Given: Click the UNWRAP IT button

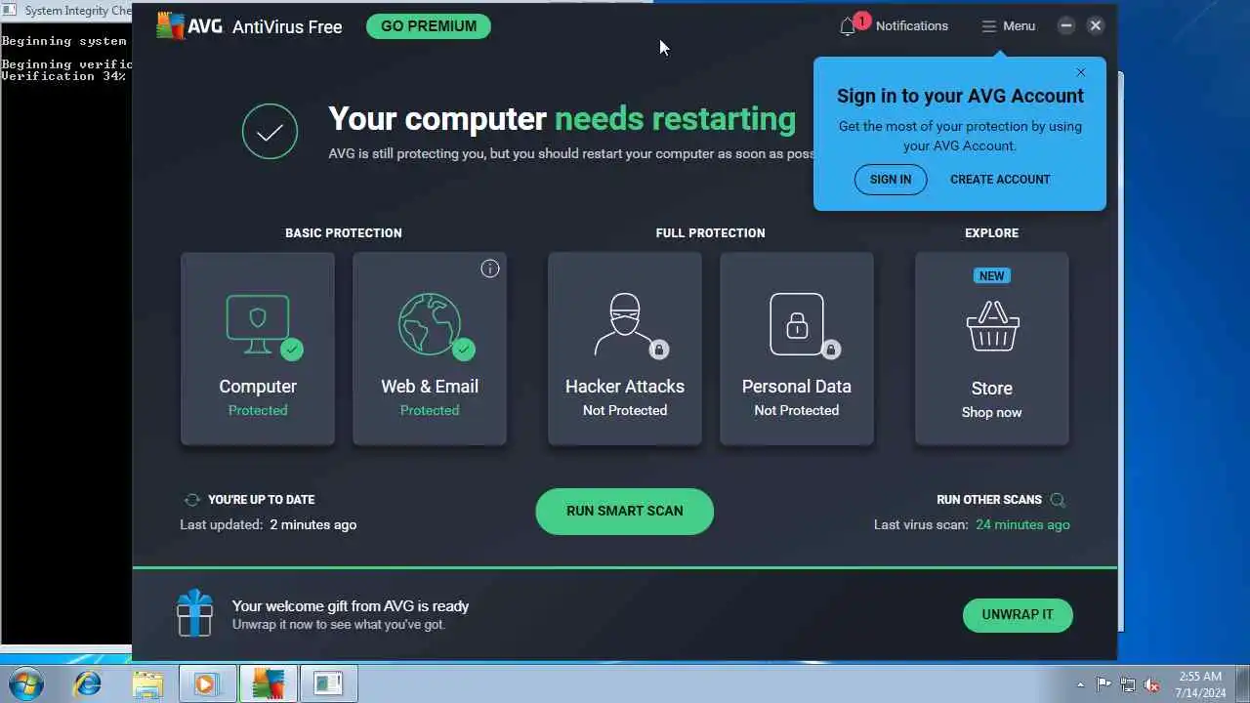Looking at the screenshot, I should 1018,615.
